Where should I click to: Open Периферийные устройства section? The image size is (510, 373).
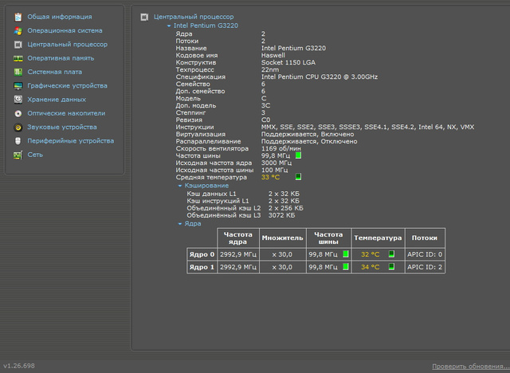tap(71, 141)
